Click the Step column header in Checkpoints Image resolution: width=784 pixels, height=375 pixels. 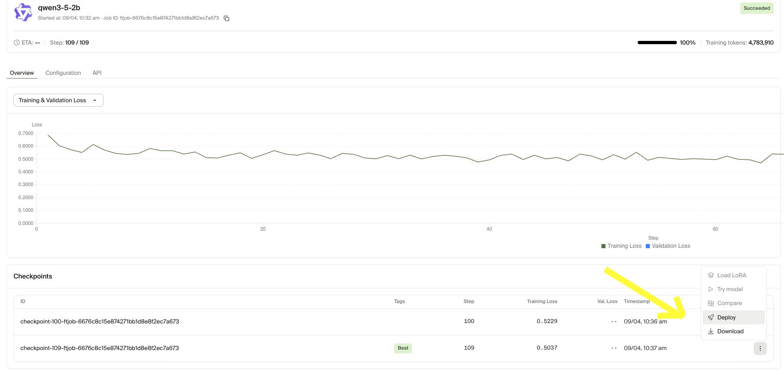[469, 301]
